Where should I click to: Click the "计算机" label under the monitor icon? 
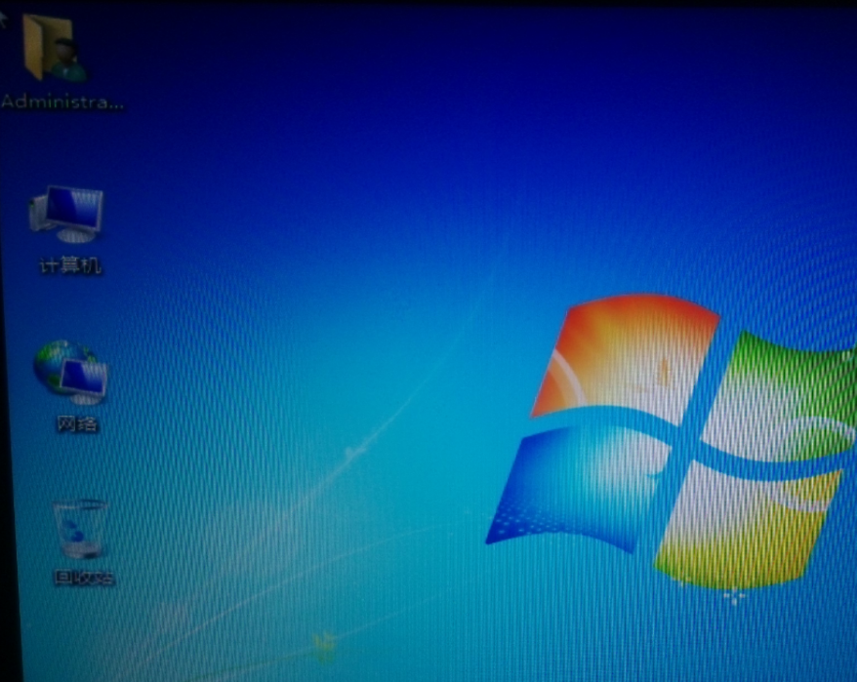70,265
